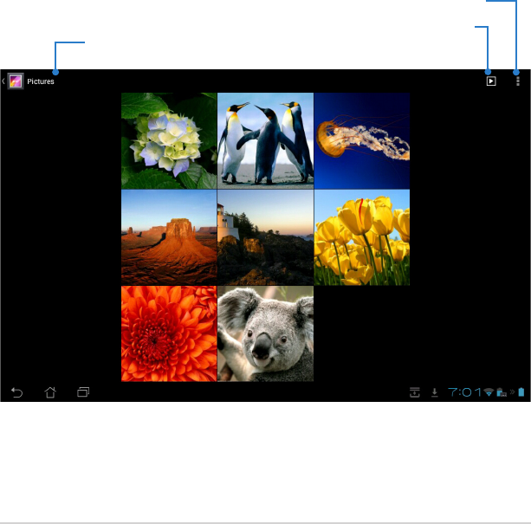
Task: Tap the download notification icon
Action: click(434, 392)
